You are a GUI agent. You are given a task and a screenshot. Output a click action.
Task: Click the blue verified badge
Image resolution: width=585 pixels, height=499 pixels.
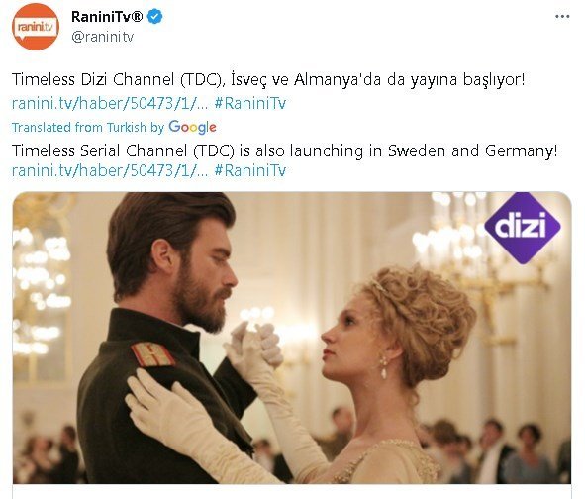tap(154, 17)
